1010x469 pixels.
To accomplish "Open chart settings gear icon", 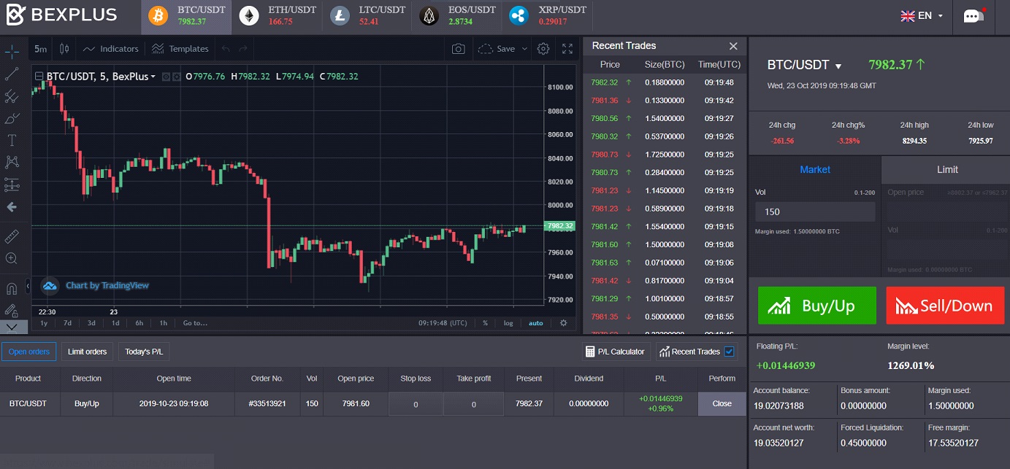I will [x=543, y=49].
